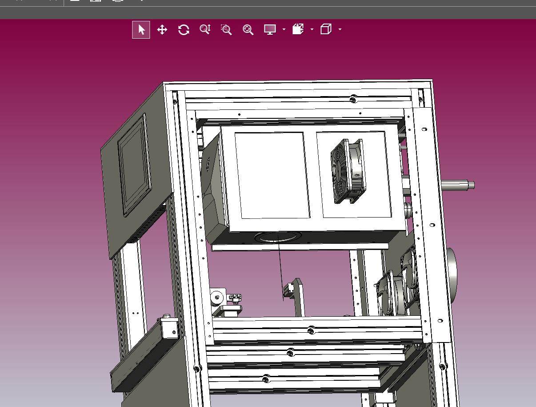The height and width of the screenshot is (407, 536).
Task: Activate the Rotate view tool
Action: (x=184, y=30)
